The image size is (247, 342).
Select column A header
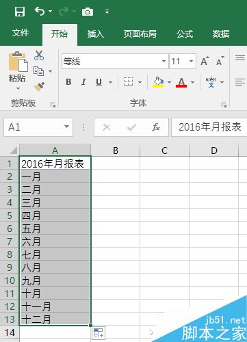pos(55,150)
